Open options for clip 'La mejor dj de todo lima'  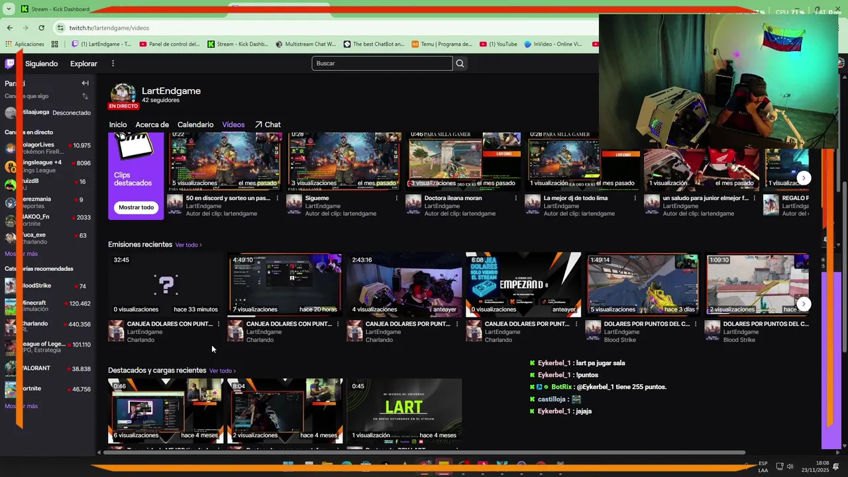point(635,198)
